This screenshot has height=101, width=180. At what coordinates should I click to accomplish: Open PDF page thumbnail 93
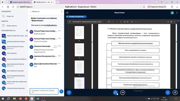79,33
